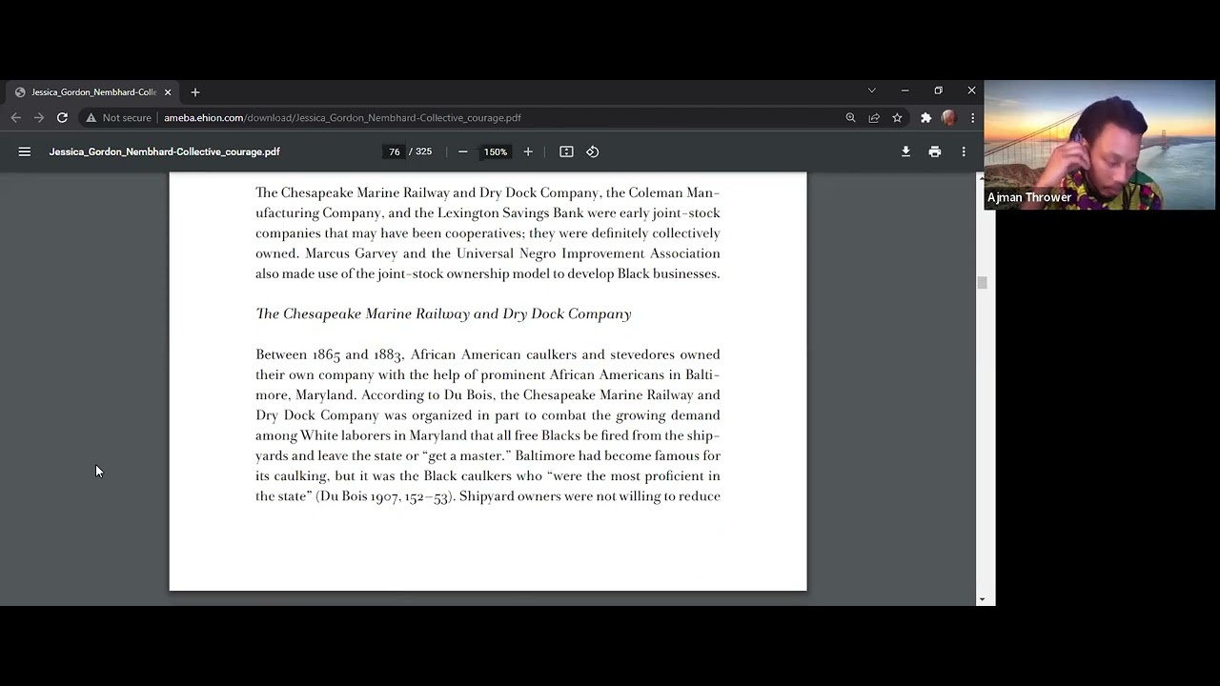The image size is (1220, 686).
Task: Click the Not secure warning icon
Action: coord(91,118)
